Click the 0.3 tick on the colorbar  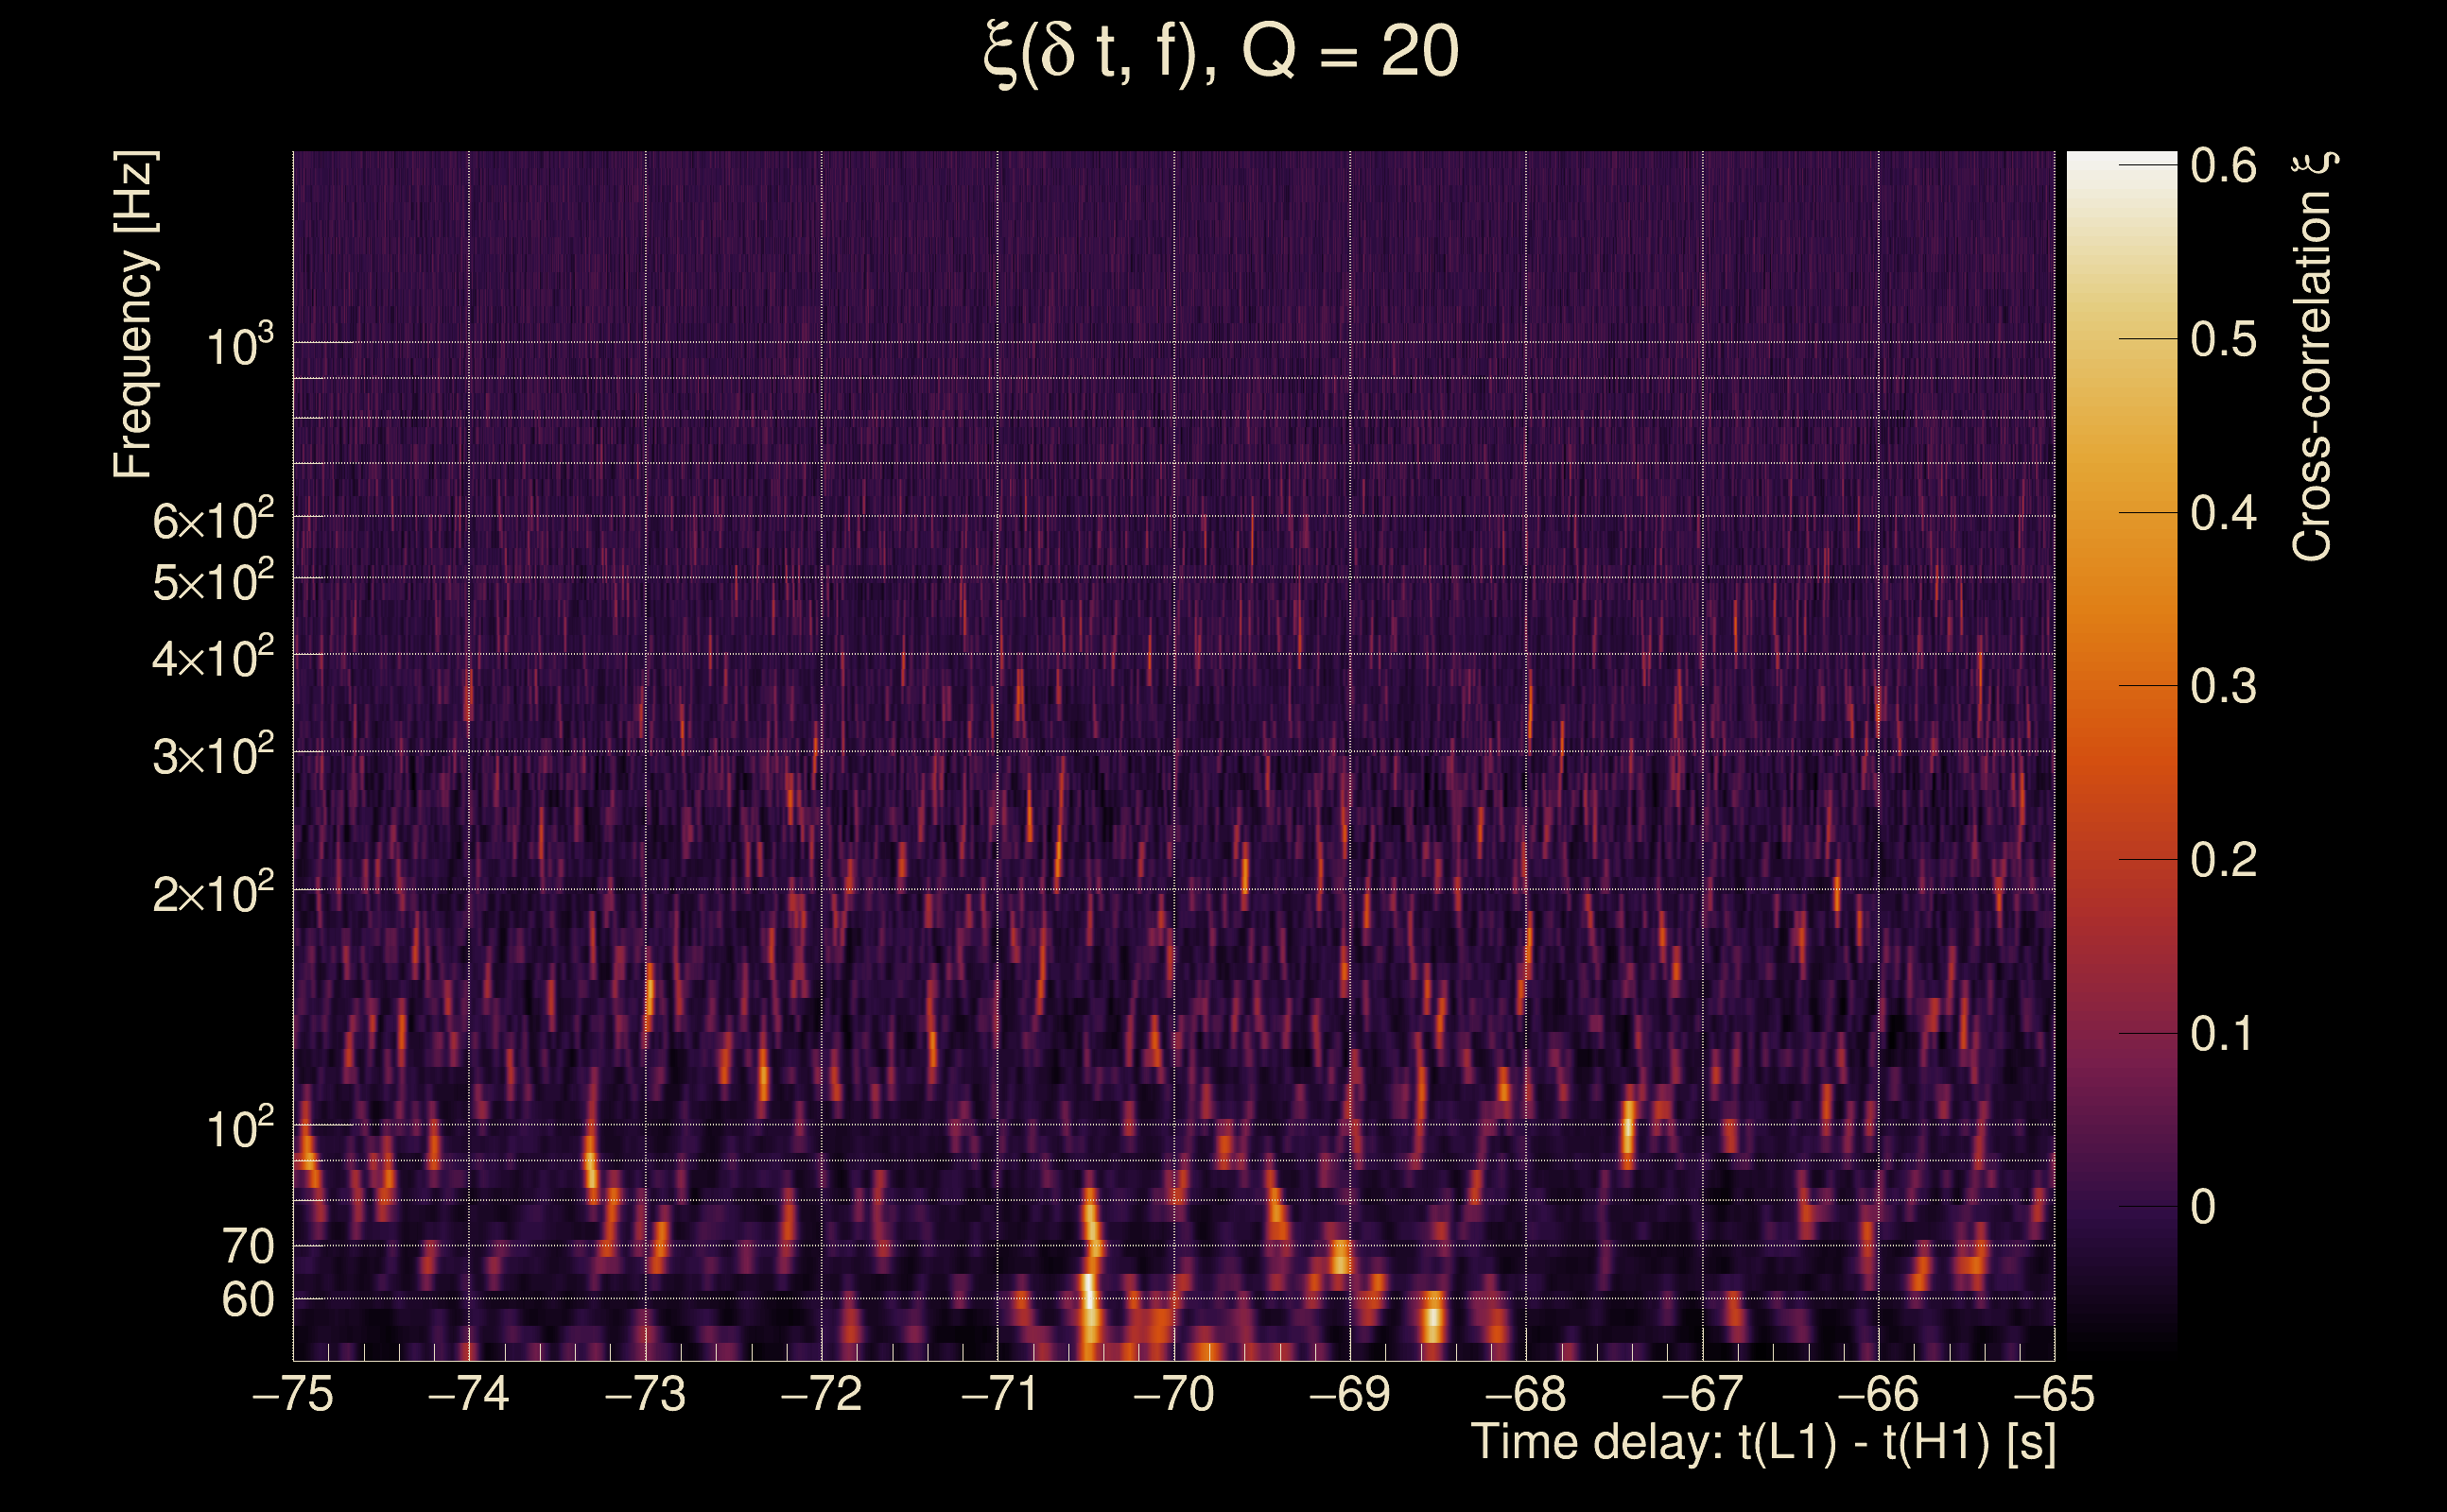pos(2223,687)
